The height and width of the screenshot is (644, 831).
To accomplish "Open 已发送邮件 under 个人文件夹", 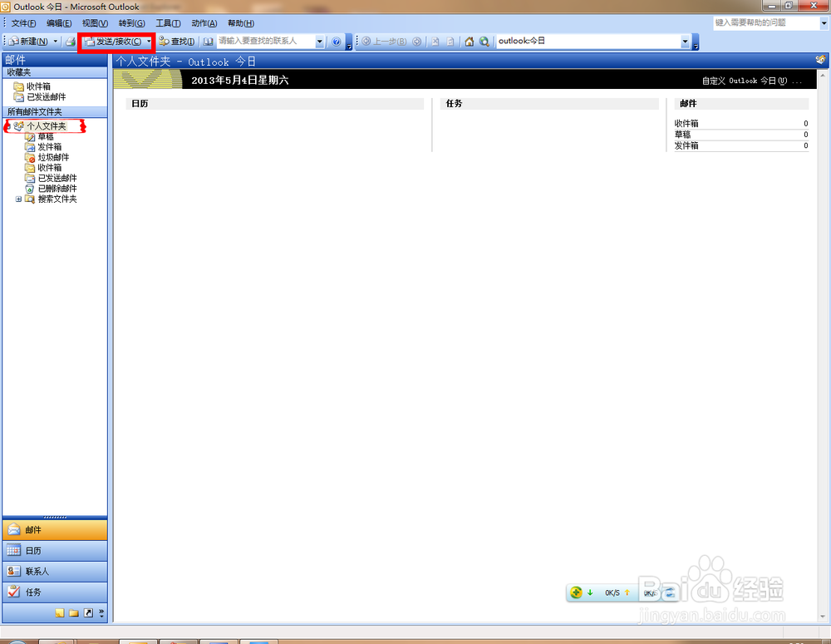I will 57,178.
